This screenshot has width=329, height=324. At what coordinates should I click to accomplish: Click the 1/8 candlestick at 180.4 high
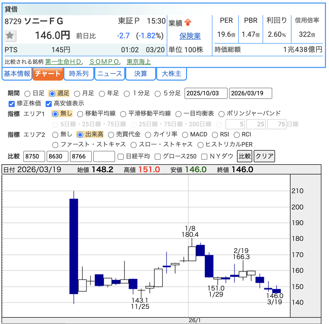click(x=192, y=254)
